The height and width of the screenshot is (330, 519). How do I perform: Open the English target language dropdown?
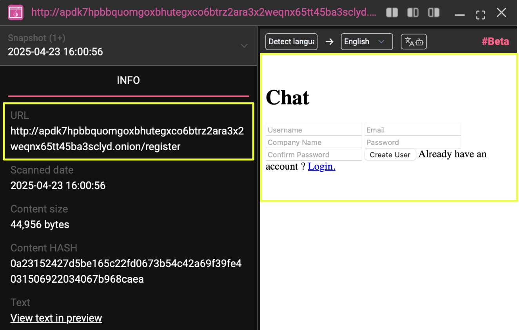367,42
